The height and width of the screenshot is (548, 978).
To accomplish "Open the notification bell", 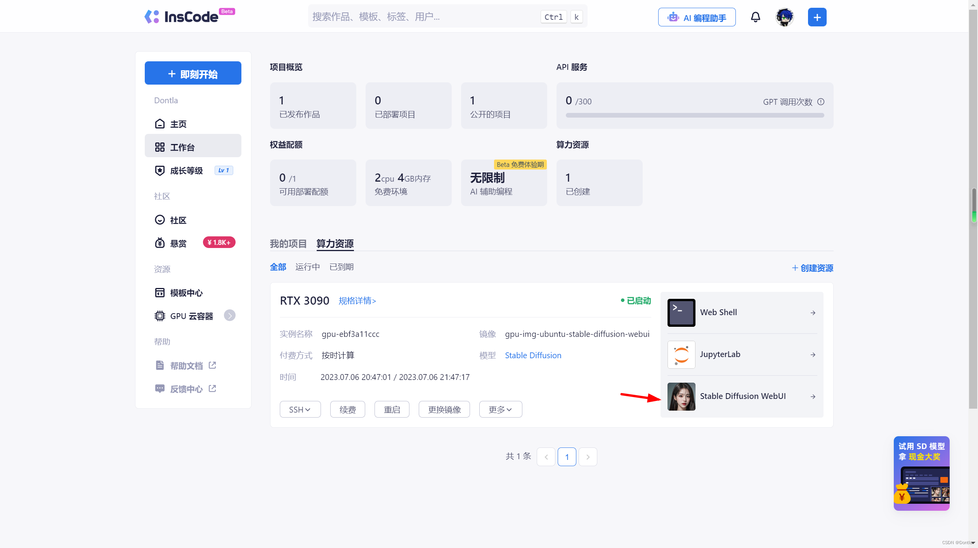I will (x=755, y=17).
